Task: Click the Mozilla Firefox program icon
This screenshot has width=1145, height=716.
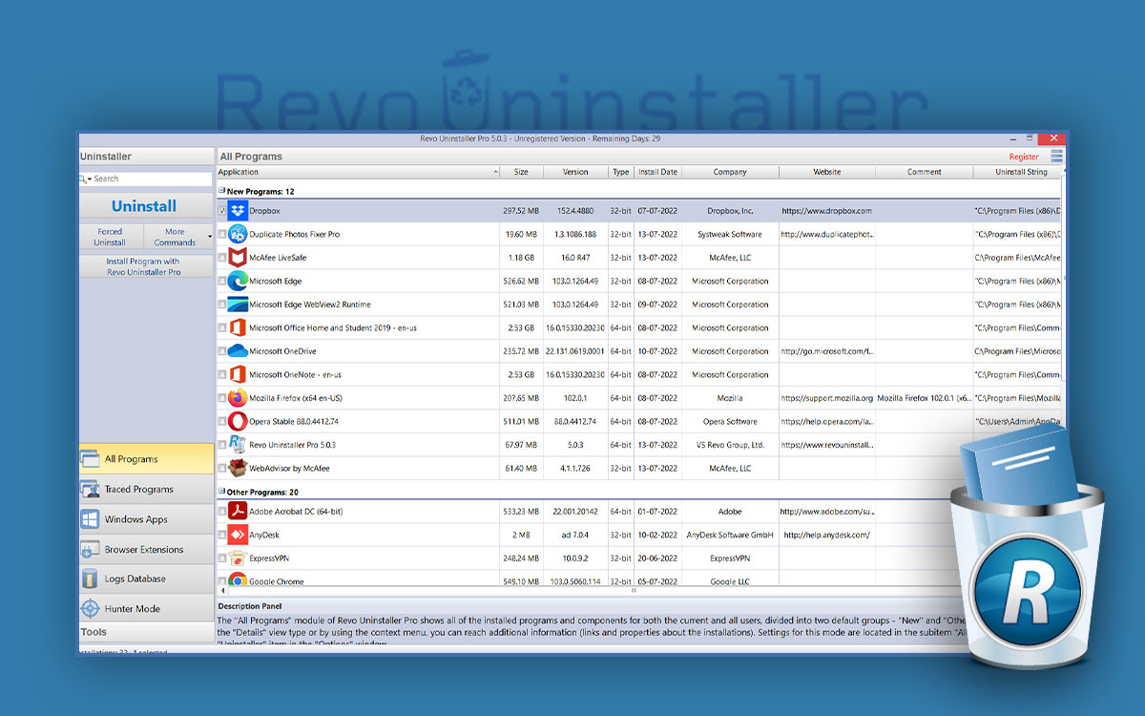Action: coord(237,398)
